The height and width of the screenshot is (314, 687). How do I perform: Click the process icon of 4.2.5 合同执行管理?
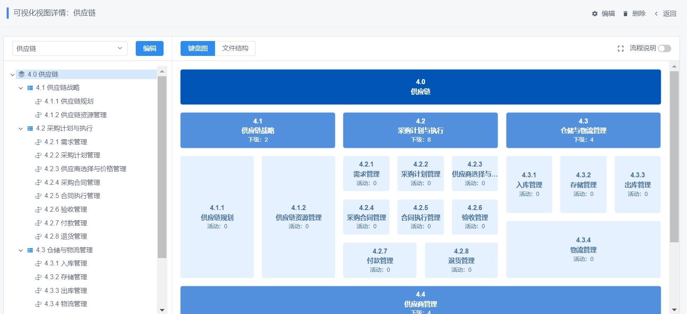(x=38, y=196)
